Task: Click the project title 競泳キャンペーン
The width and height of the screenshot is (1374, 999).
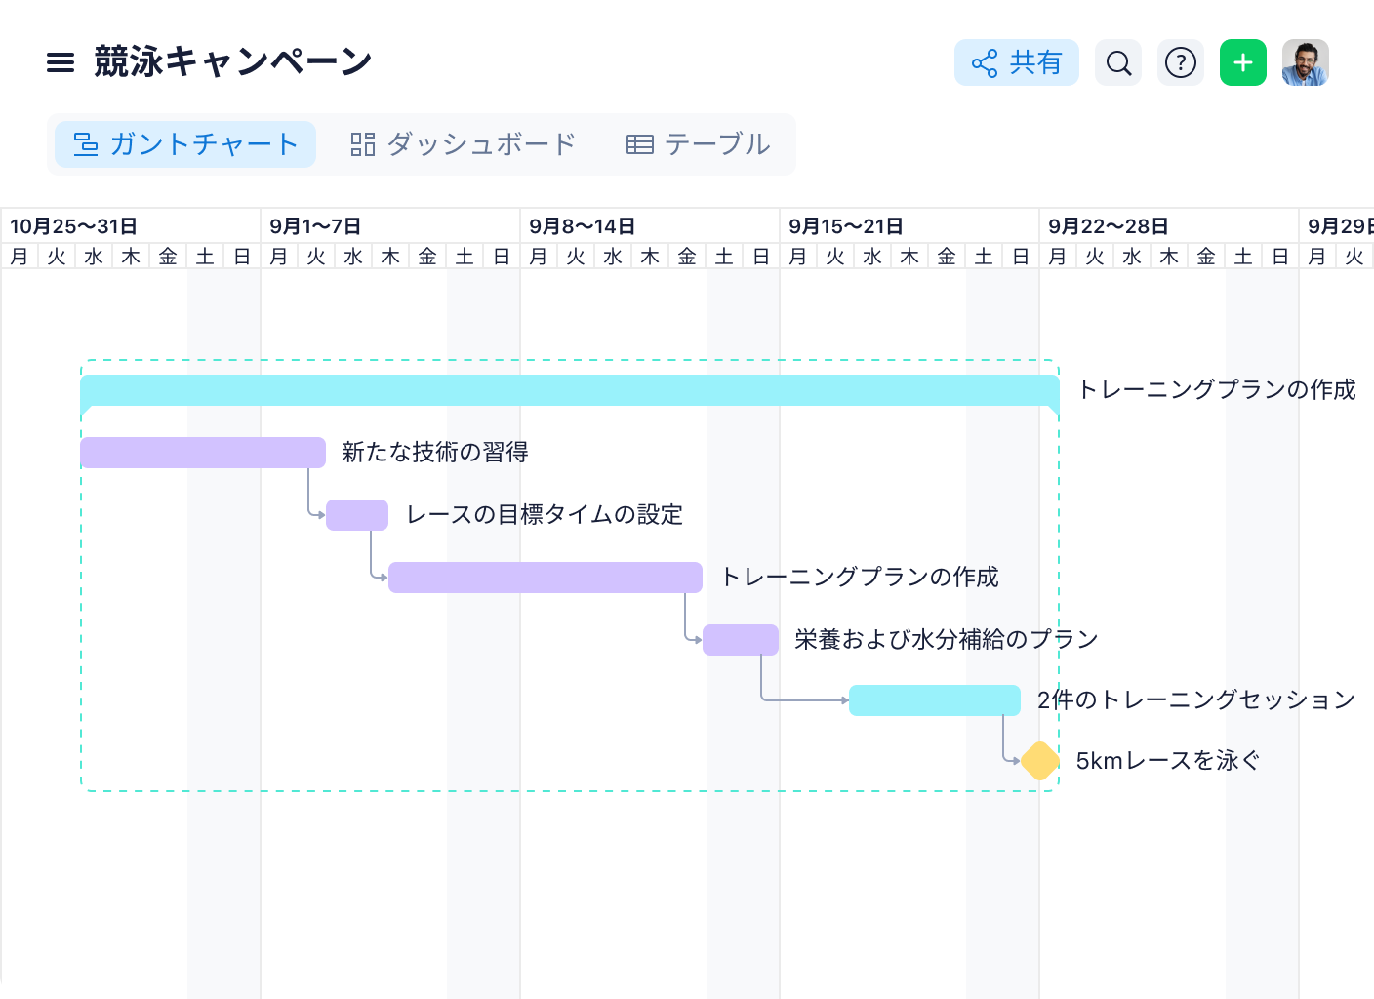Action: coord(230,60)
